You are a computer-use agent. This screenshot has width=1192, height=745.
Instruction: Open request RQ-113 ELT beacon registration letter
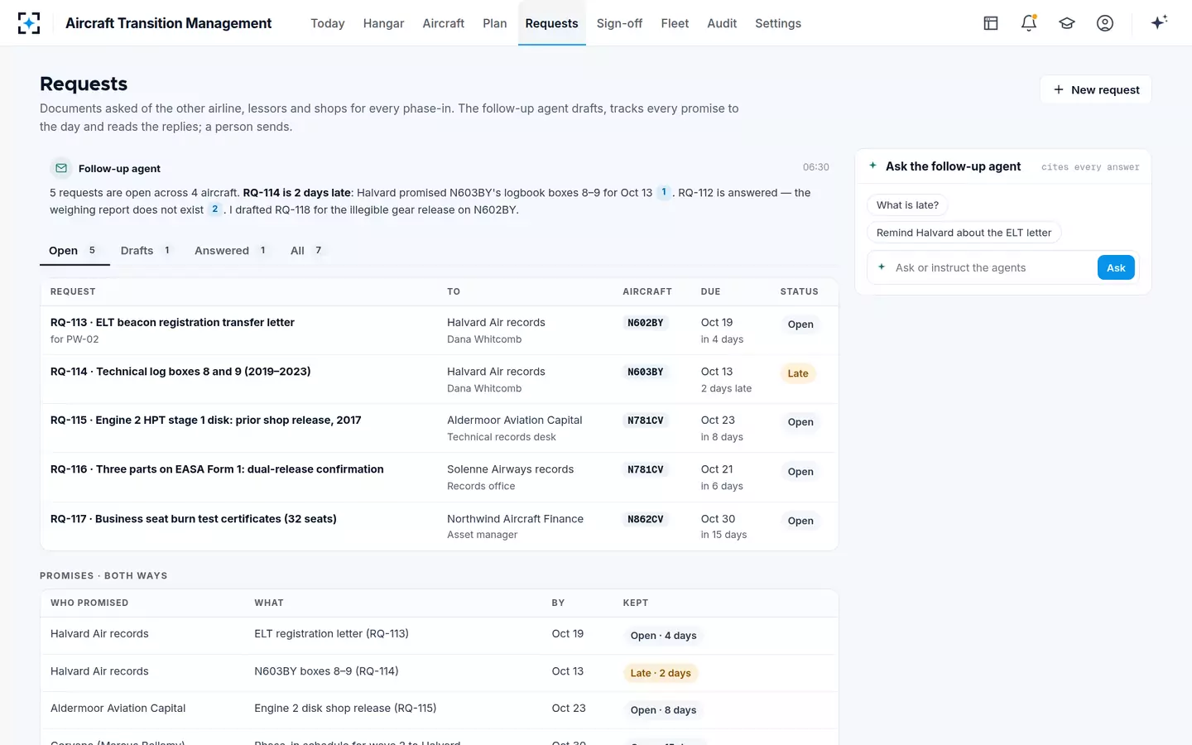[439, 330]
